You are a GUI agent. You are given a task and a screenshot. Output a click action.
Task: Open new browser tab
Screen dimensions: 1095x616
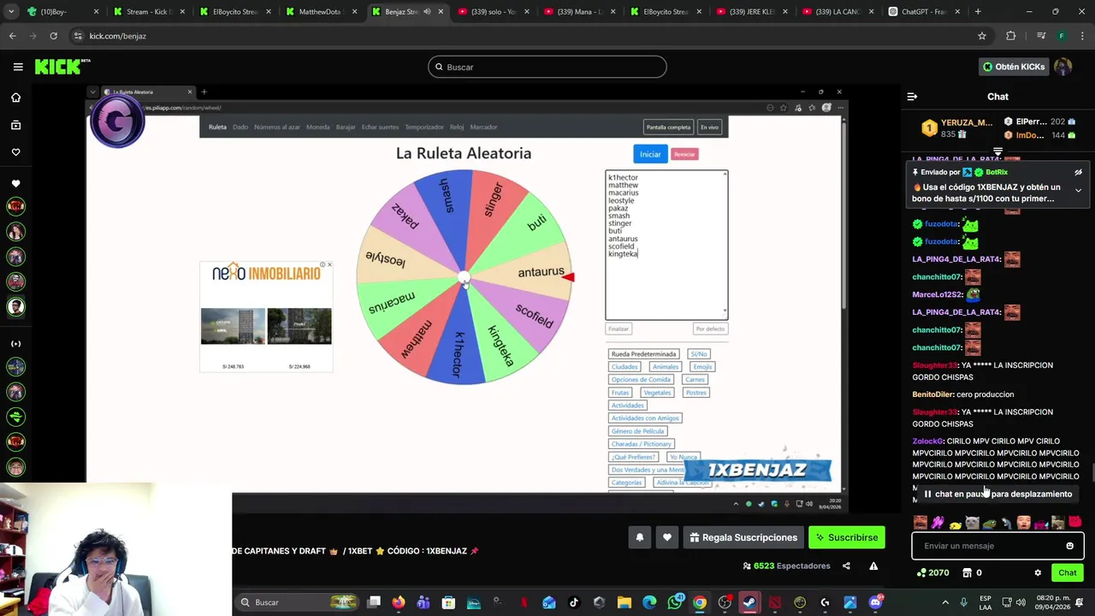click(x=978, y=12)
